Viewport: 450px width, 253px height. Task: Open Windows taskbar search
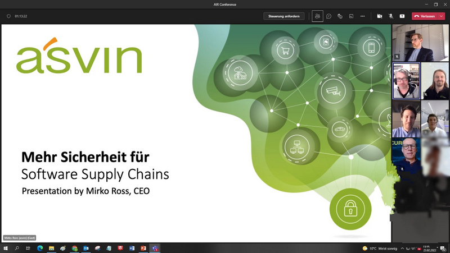coord(17,248)
